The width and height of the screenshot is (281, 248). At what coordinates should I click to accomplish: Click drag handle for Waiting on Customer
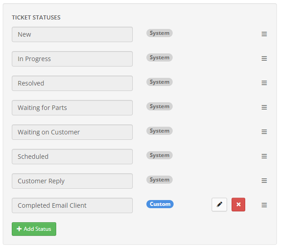click(x=264, y=132)
